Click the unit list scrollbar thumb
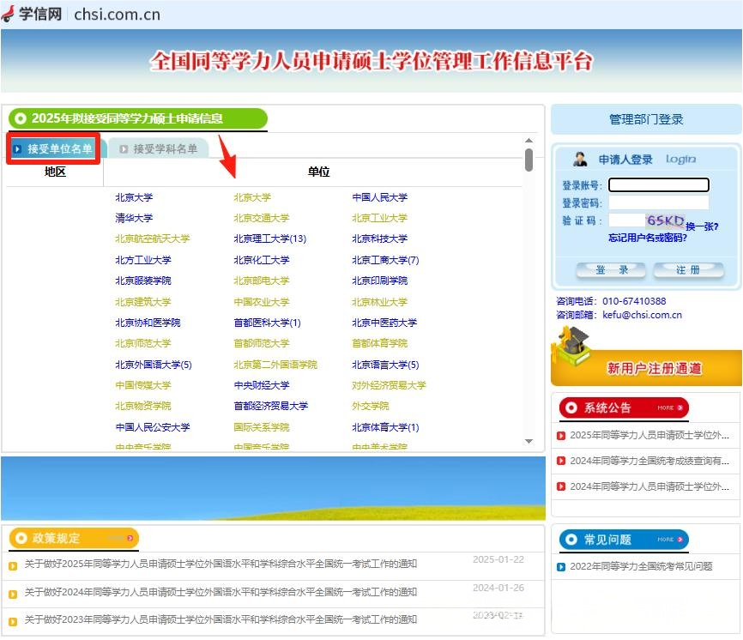 529,160
